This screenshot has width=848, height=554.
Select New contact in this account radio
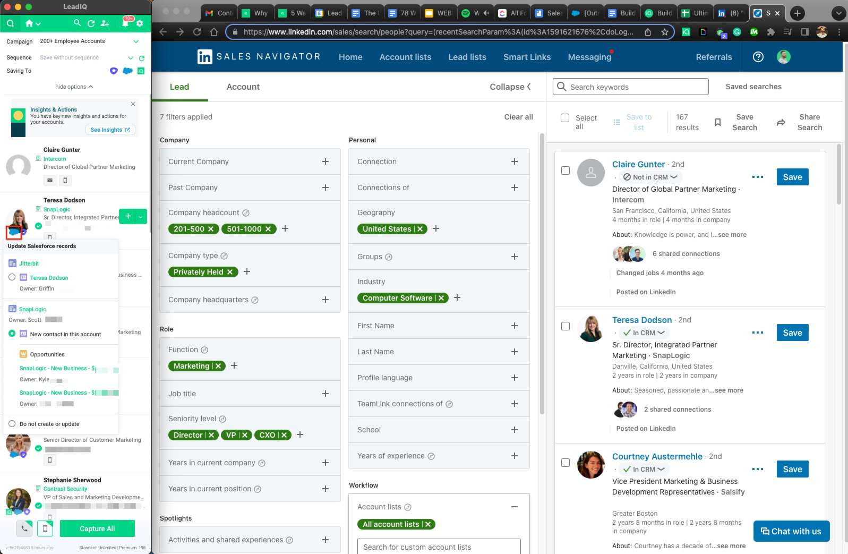(12, 334)
